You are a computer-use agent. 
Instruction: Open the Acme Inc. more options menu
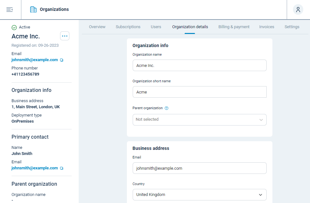65,36
